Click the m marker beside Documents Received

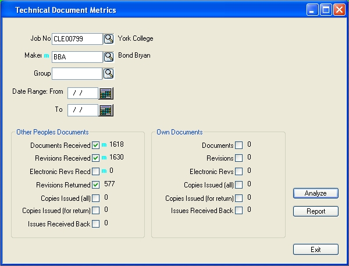104,145
